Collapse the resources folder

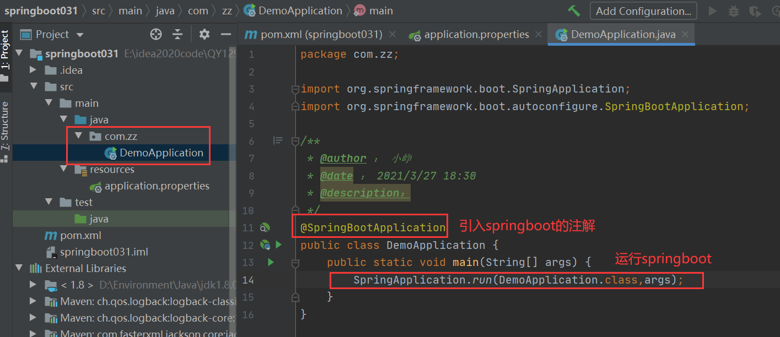[x=63, y=169]
